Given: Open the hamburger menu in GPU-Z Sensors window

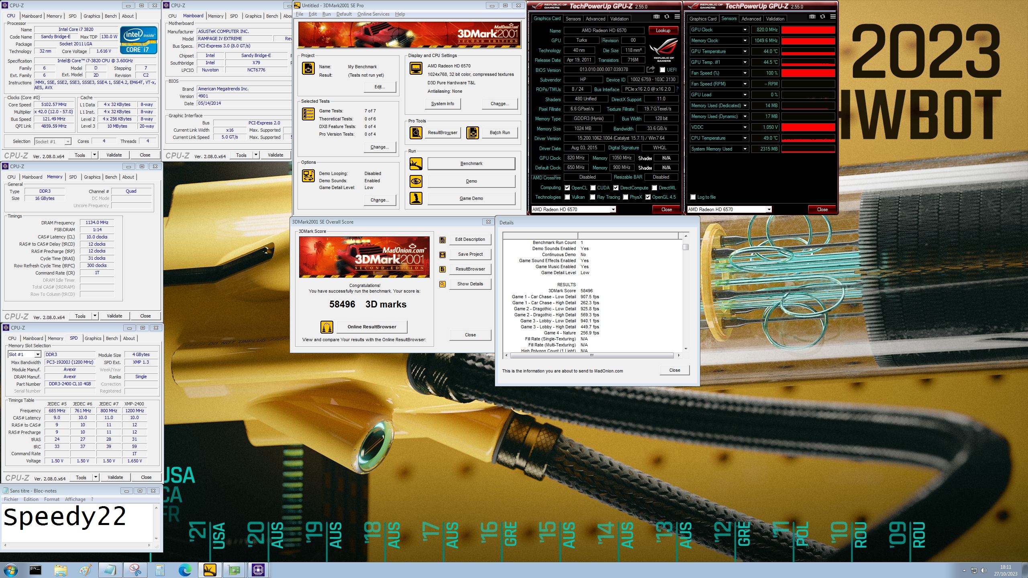Looking at the screenshot, I should (833, 17).
